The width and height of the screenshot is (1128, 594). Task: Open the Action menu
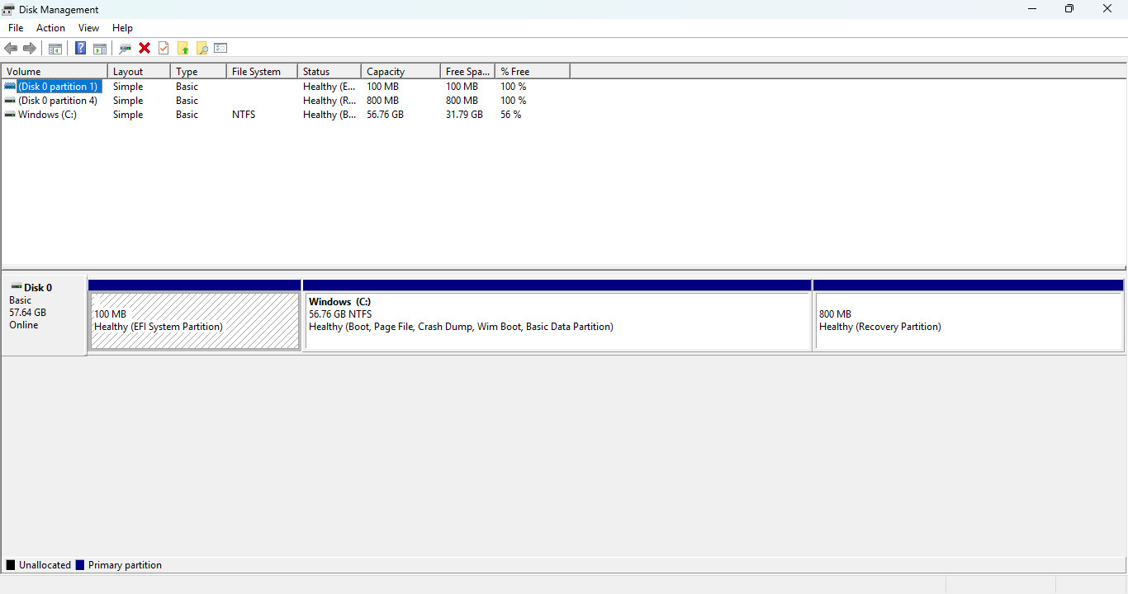point(50,28)
